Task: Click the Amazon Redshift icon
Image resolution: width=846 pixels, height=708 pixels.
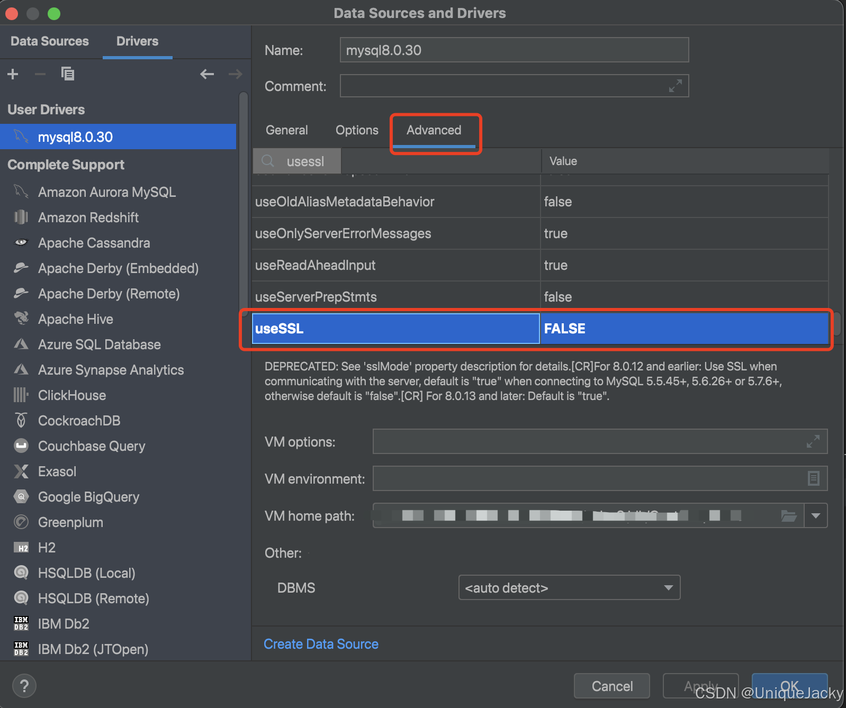Action: tap(21, 217)
